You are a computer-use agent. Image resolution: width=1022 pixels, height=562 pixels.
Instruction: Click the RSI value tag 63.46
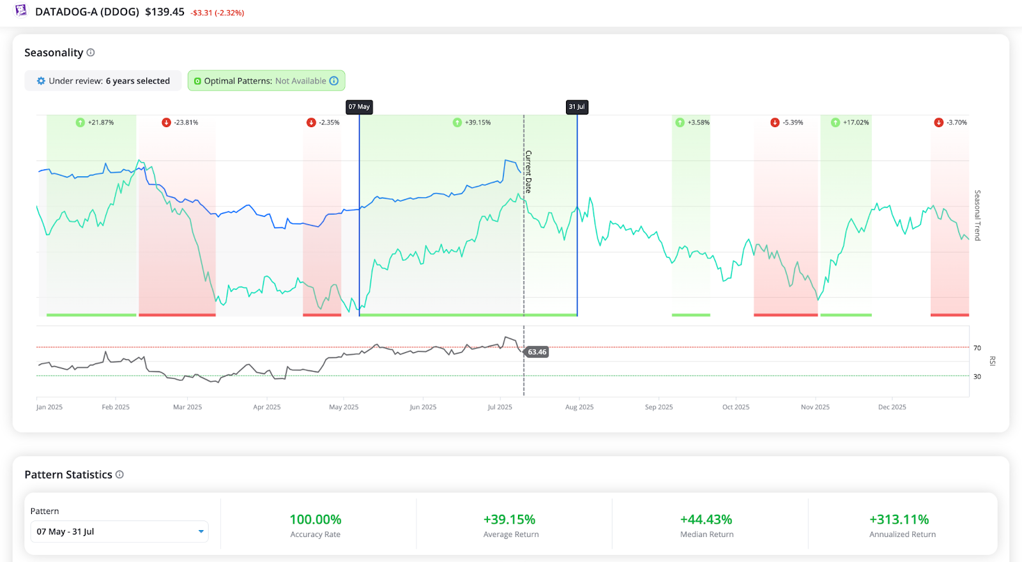(537, 352)
